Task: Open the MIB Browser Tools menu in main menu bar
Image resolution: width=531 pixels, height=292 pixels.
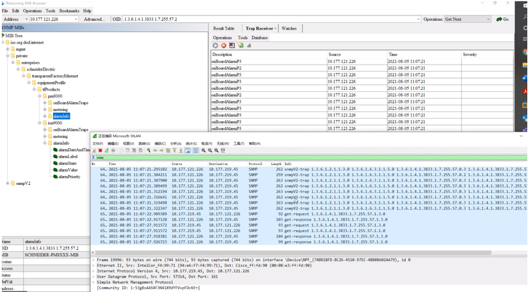Action: 51,11
